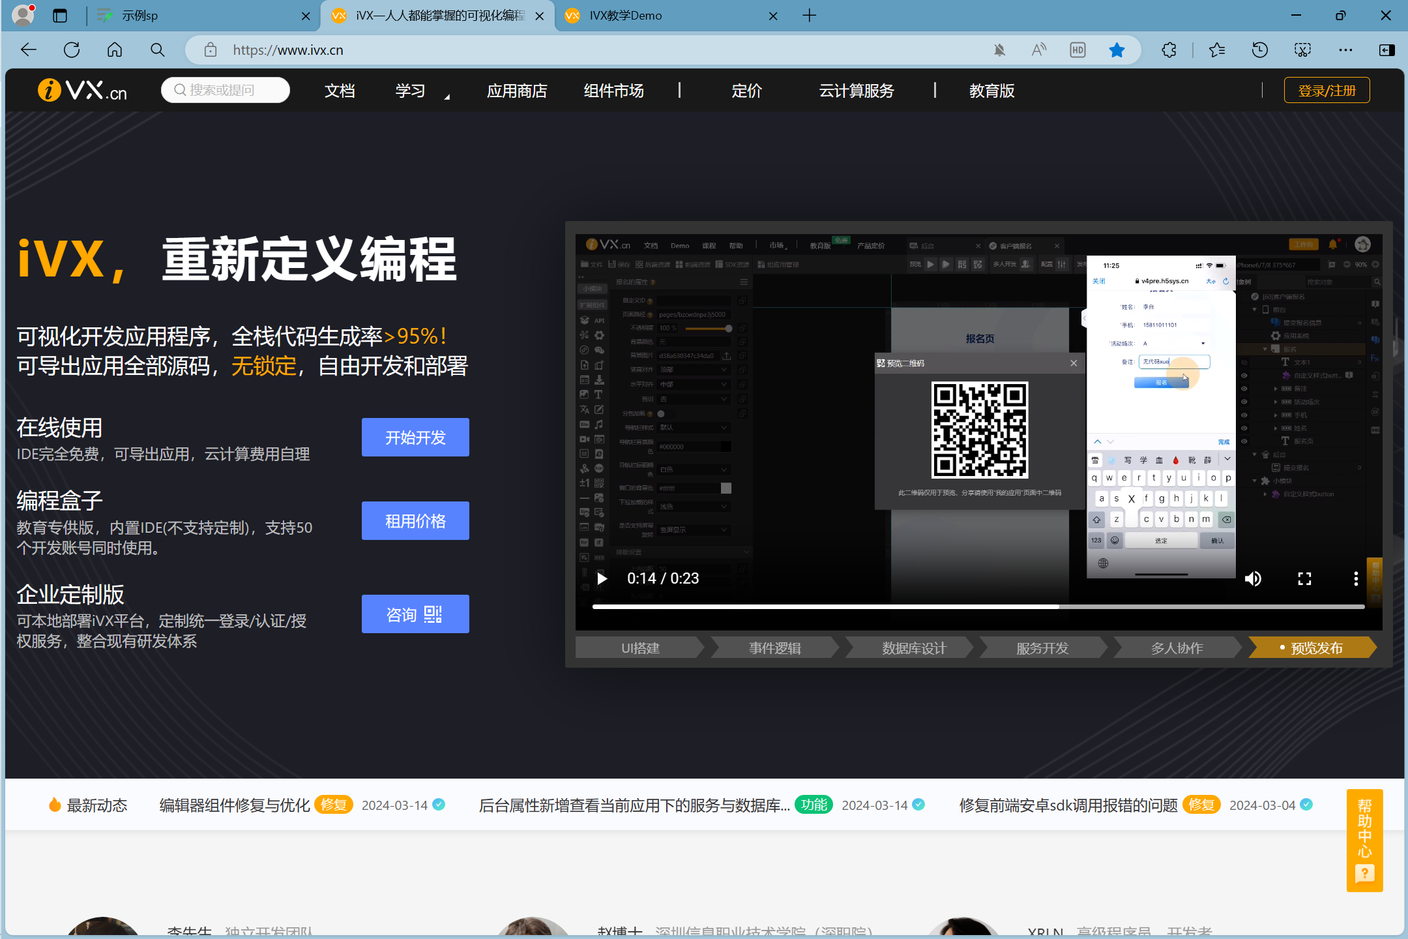This screenshot has height=939, width=1408.
Task: Open a new browser tab
Action: point(810,16)
